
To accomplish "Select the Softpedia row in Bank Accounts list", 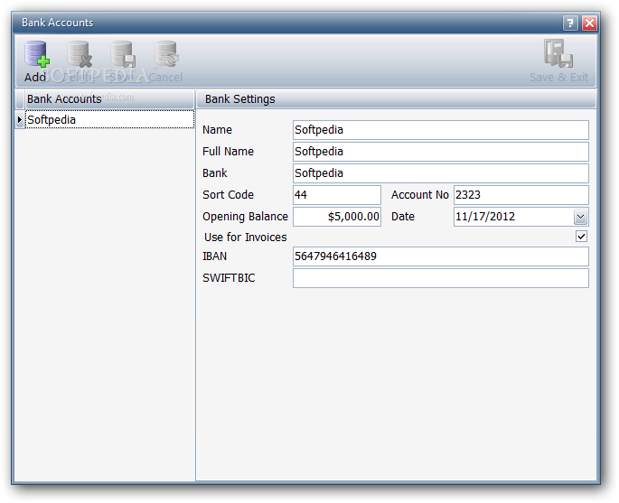I will click(x=109, y=119).
